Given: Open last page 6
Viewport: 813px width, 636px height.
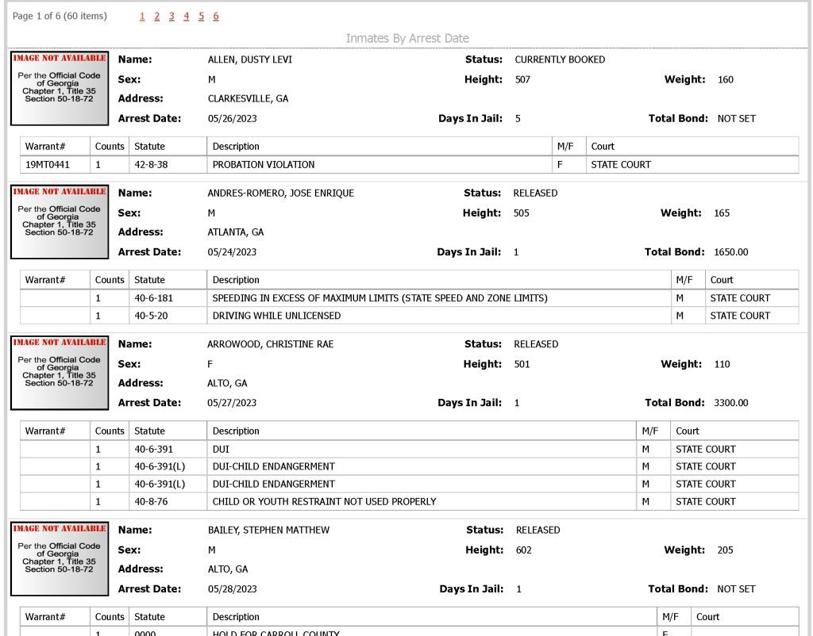Looking at the screenshot, I should tap(216, 17).
